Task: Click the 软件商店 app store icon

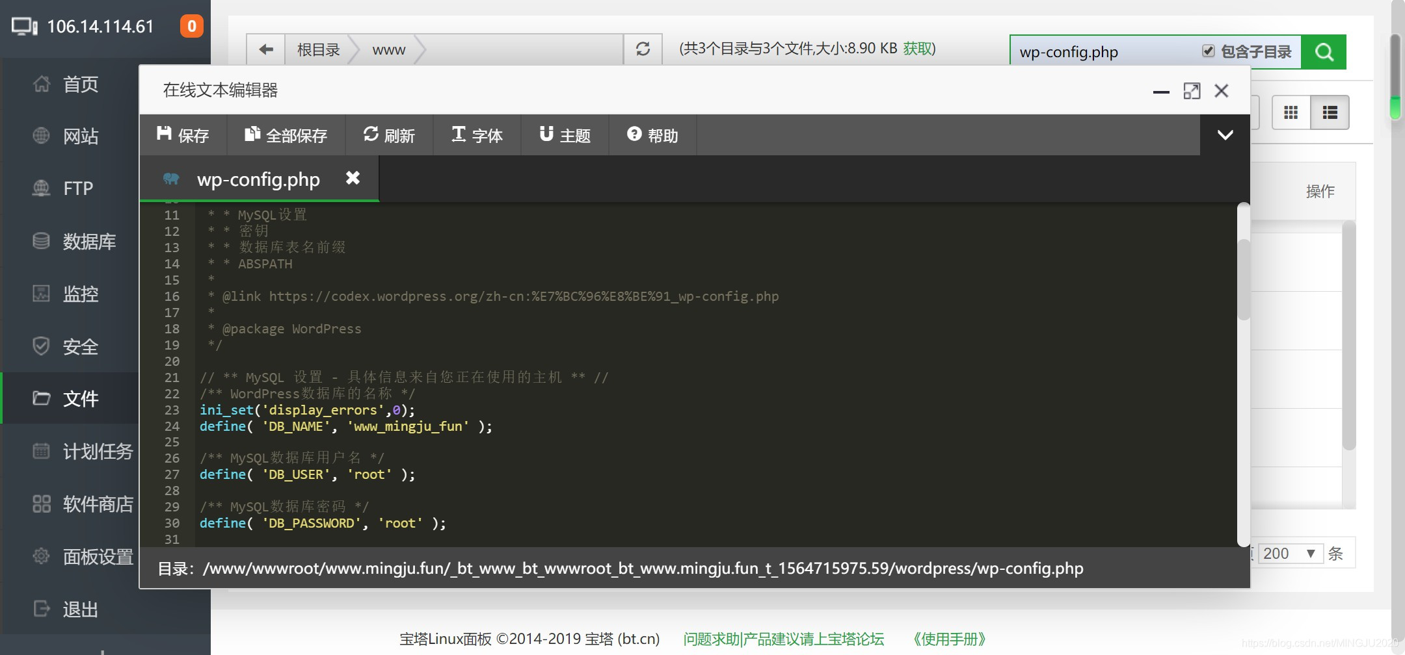Action: (x=41, y=504)
